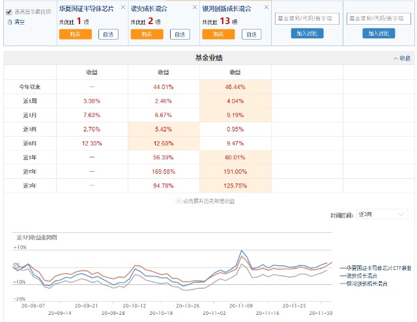Click the 7.63% monthly return value

coord(92,115)
